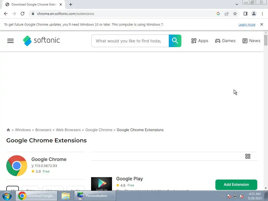Open the Action Center flag icon
The width and height of the screenshot is (268, 201).
click(229, 196)
